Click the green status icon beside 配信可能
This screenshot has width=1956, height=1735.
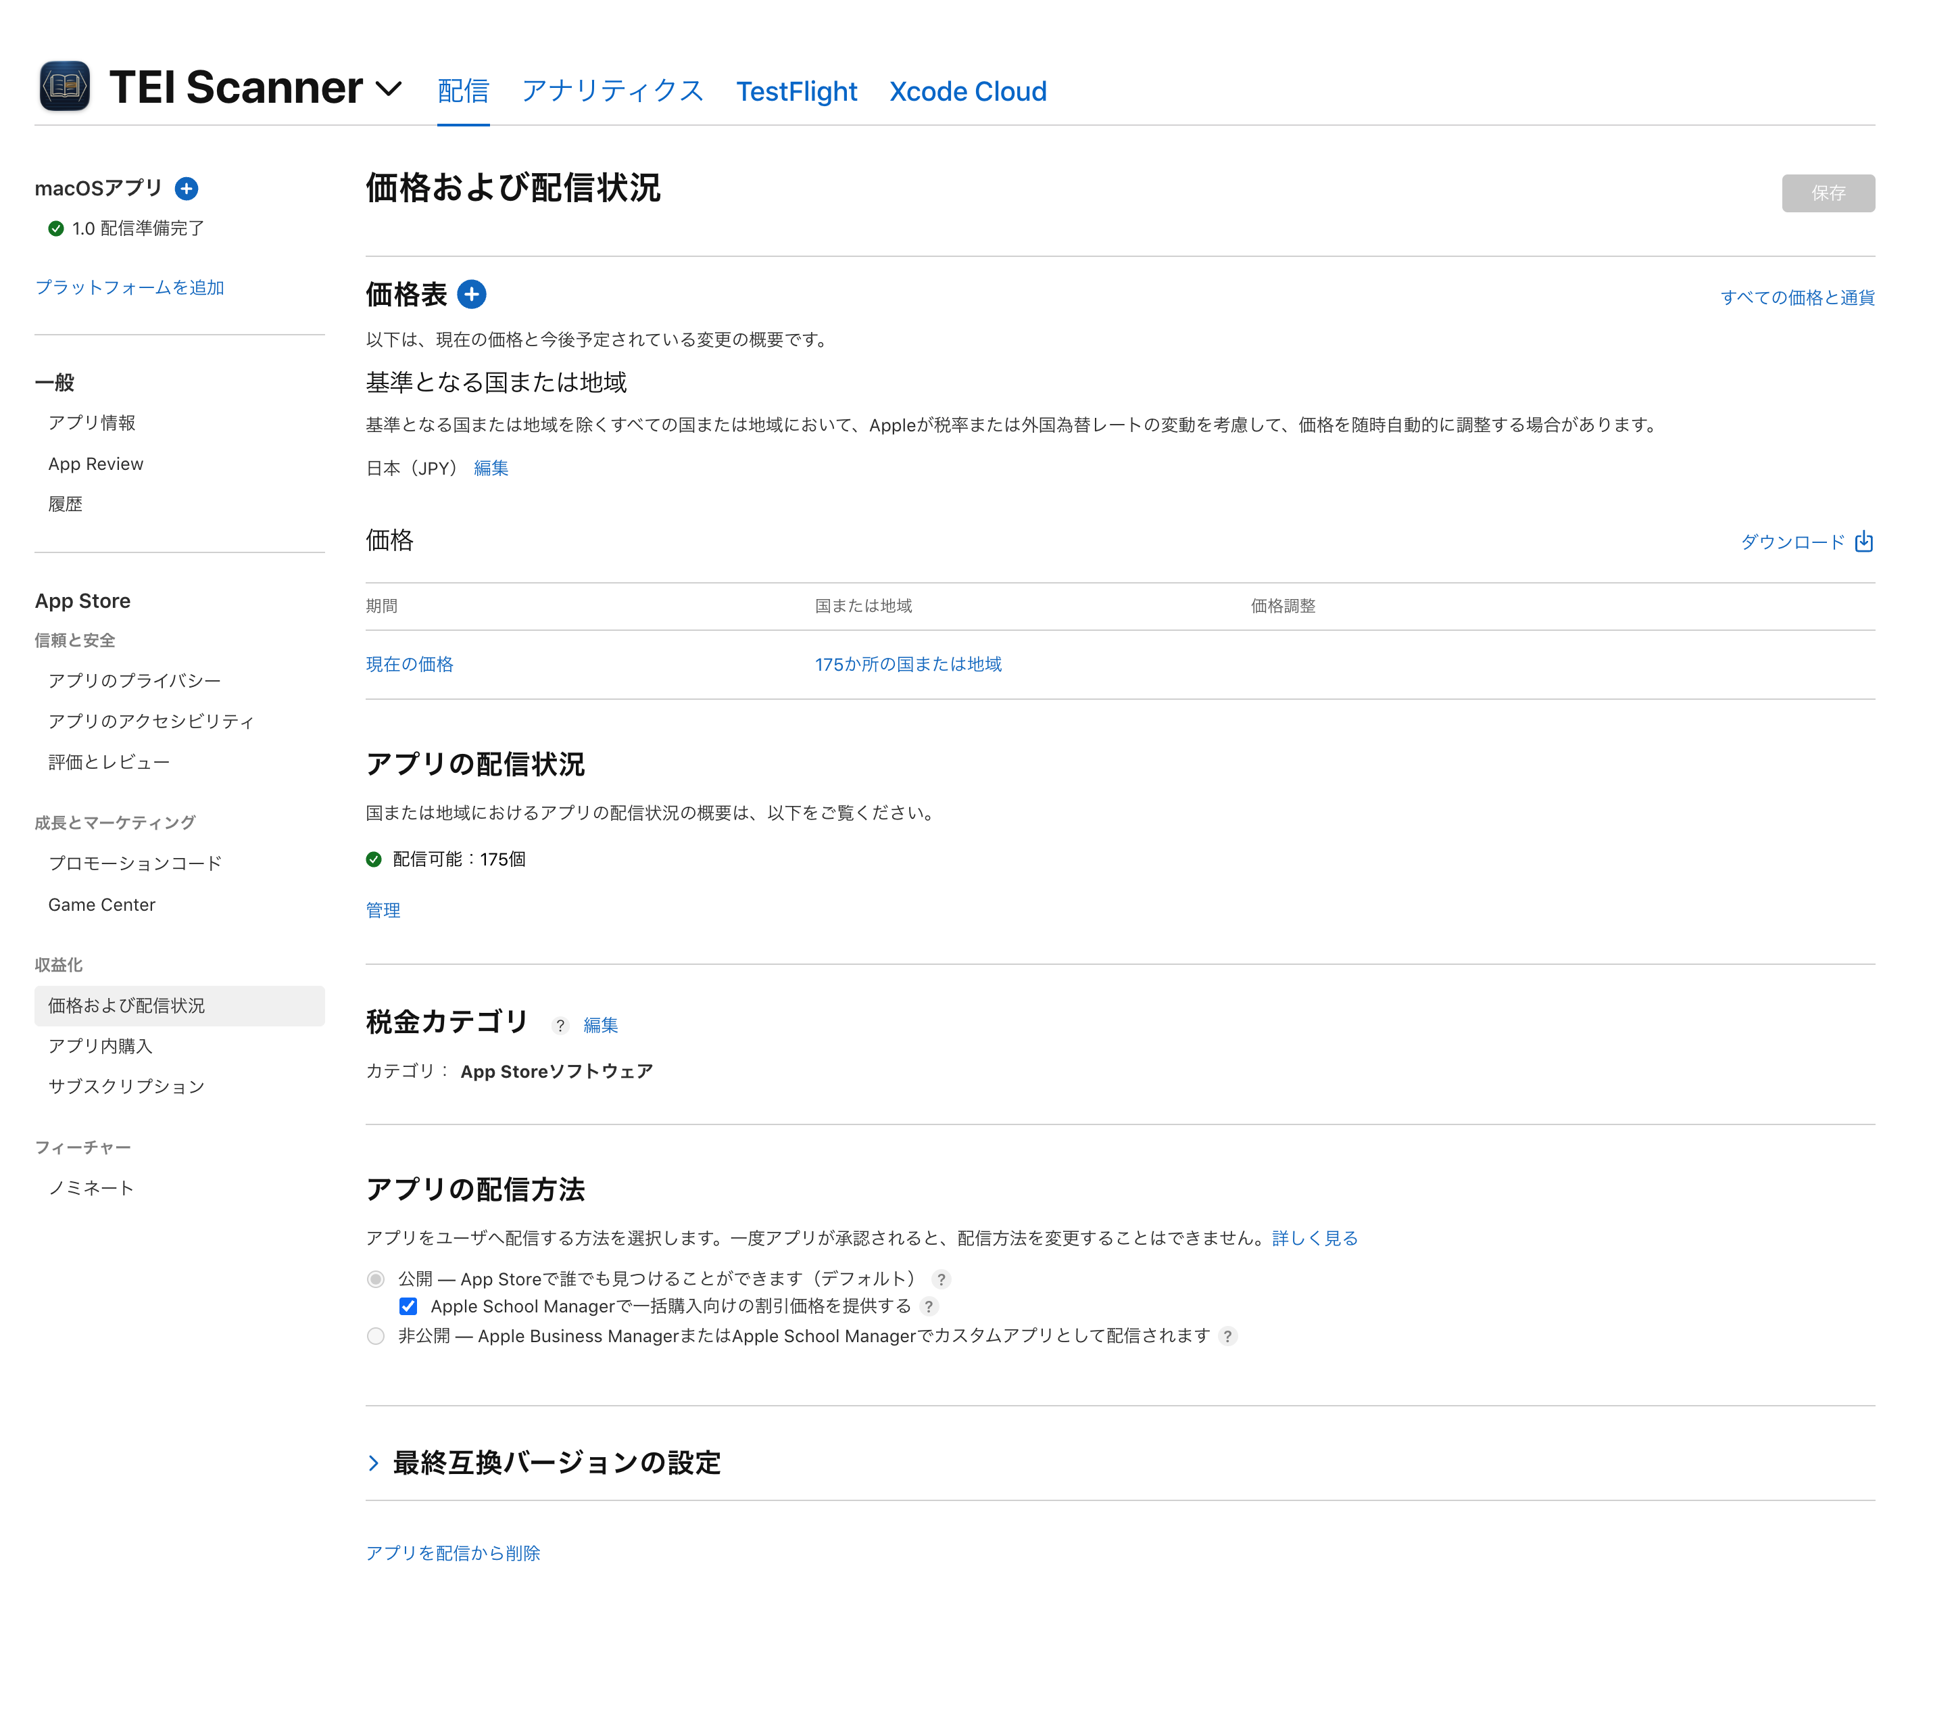(x=374, y=860)
